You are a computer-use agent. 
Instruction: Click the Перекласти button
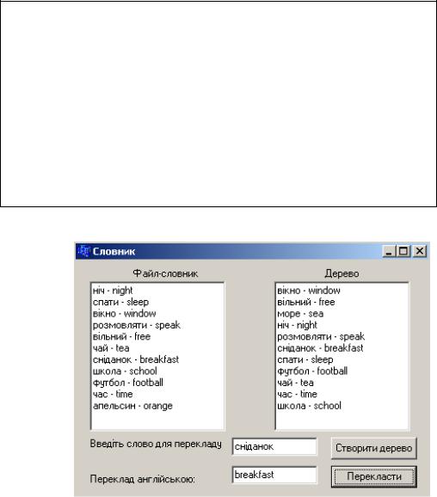(374, 476)
